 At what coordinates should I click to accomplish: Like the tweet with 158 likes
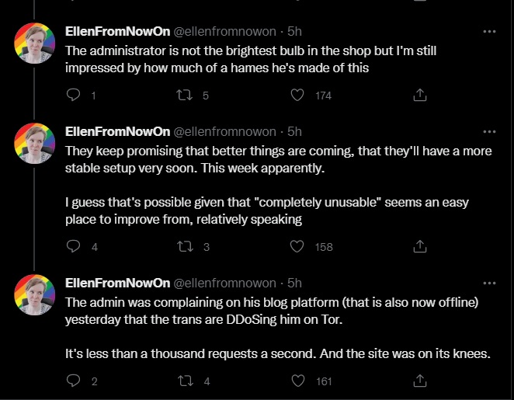click(296, 246)
